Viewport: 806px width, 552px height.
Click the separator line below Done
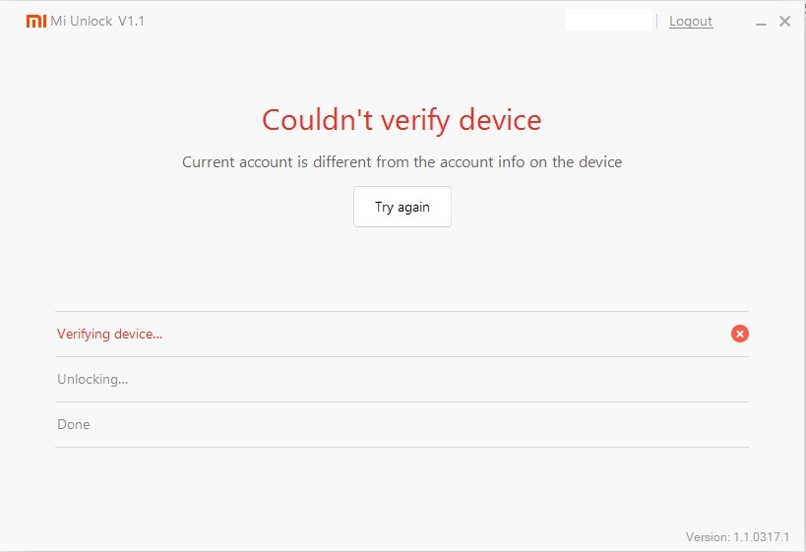click(402, 447)
